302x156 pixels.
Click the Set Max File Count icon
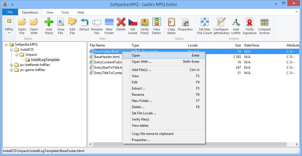205,22
